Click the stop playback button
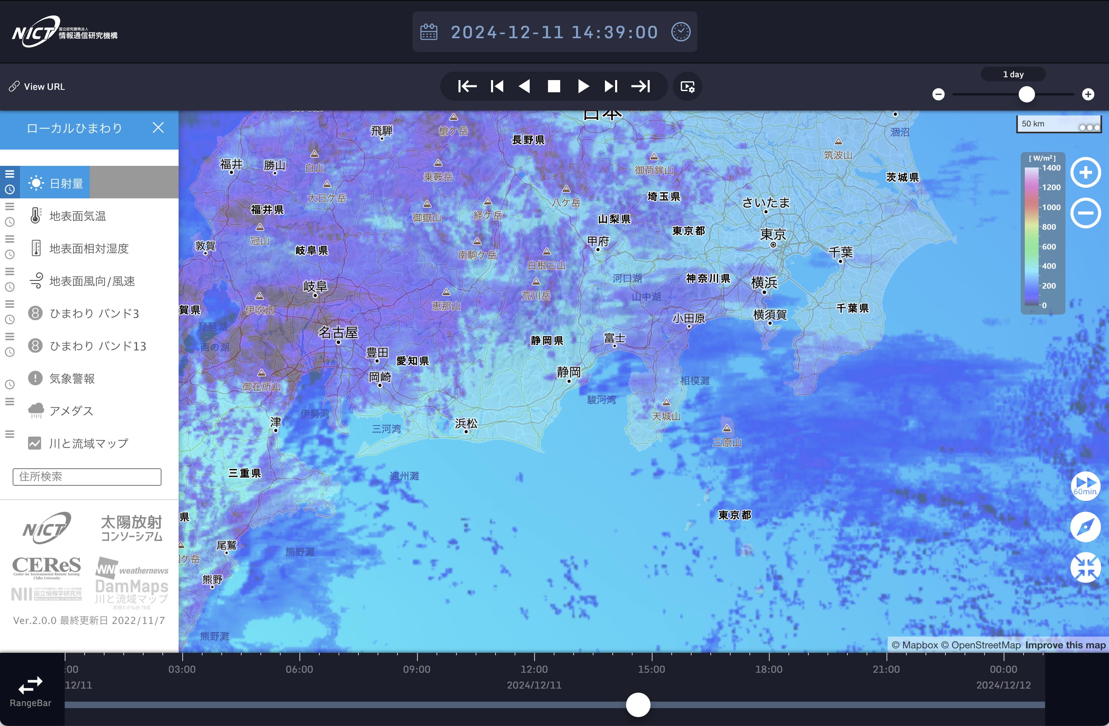Image resolution: width=1109 pixels, height=726 pixels. pos(554,86)
